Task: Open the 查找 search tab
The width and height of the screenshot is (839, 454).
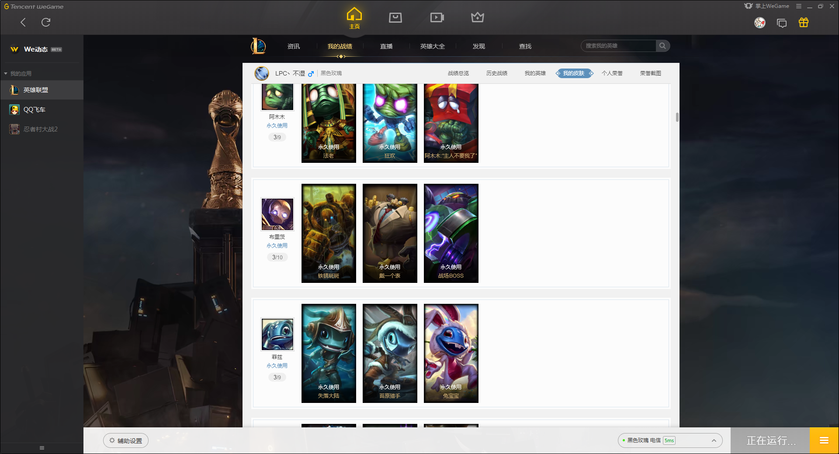Action: tap(525, 46)
